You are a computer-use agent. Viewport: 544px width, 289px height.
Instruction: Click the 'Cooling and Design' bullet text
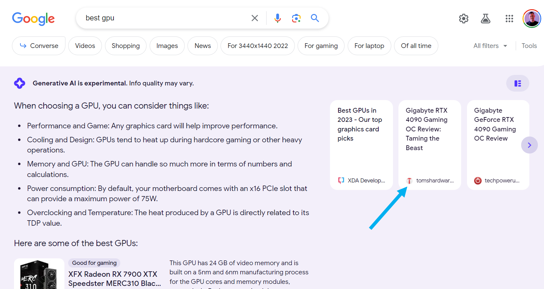click(165, 145)
